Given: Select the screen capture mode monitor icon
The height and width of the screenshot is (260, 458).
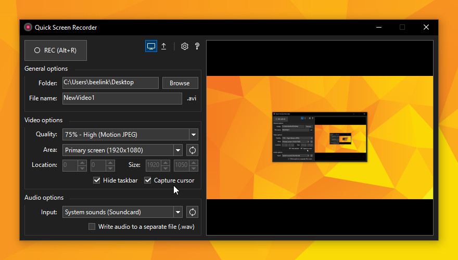Looking at the screenshot, I should tap(151, 46).
